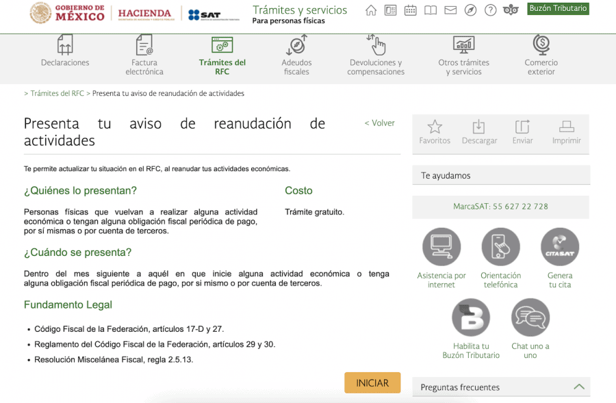Print the page with the Imprimir icon
Viewport: 616px width, 403px height.
566,133
